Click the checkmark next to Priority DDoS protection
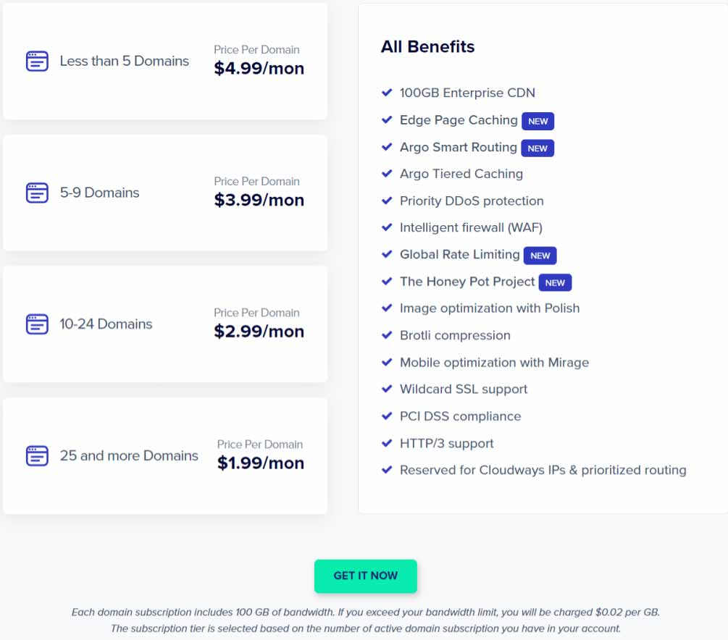Viewport: 728px width, 640px height. [387, 201]
